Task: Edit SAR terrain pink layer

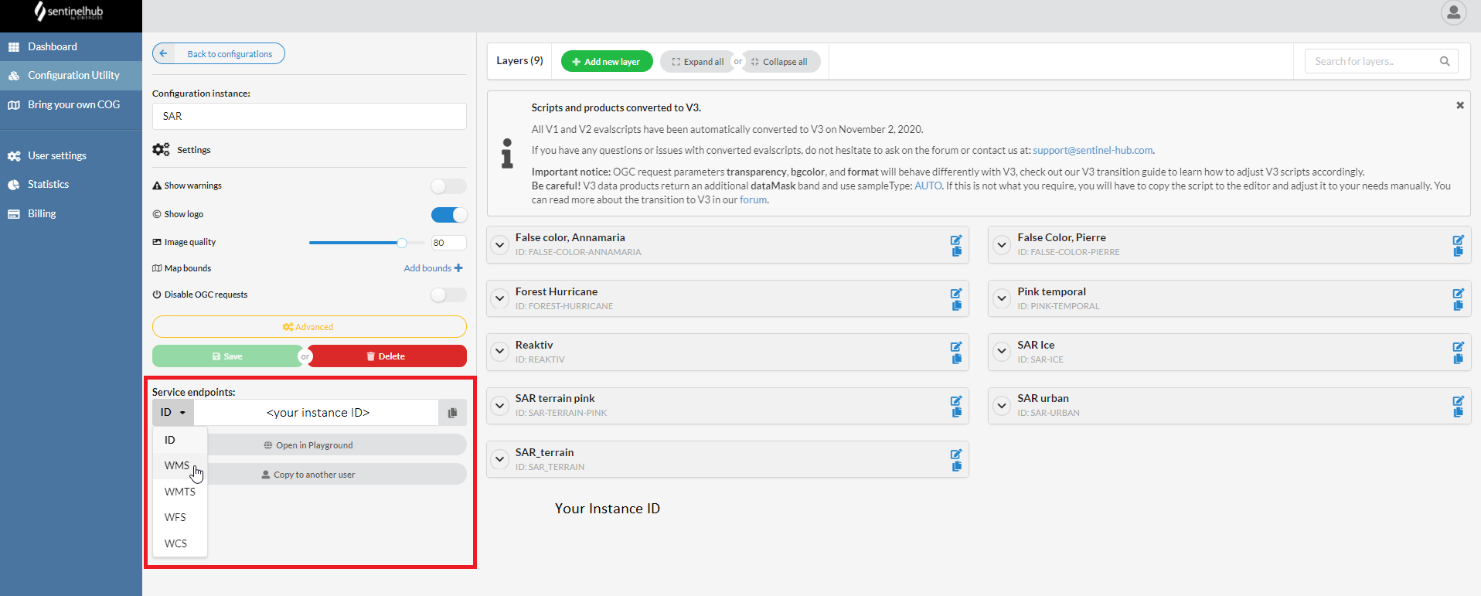Action: click(956, 400)
